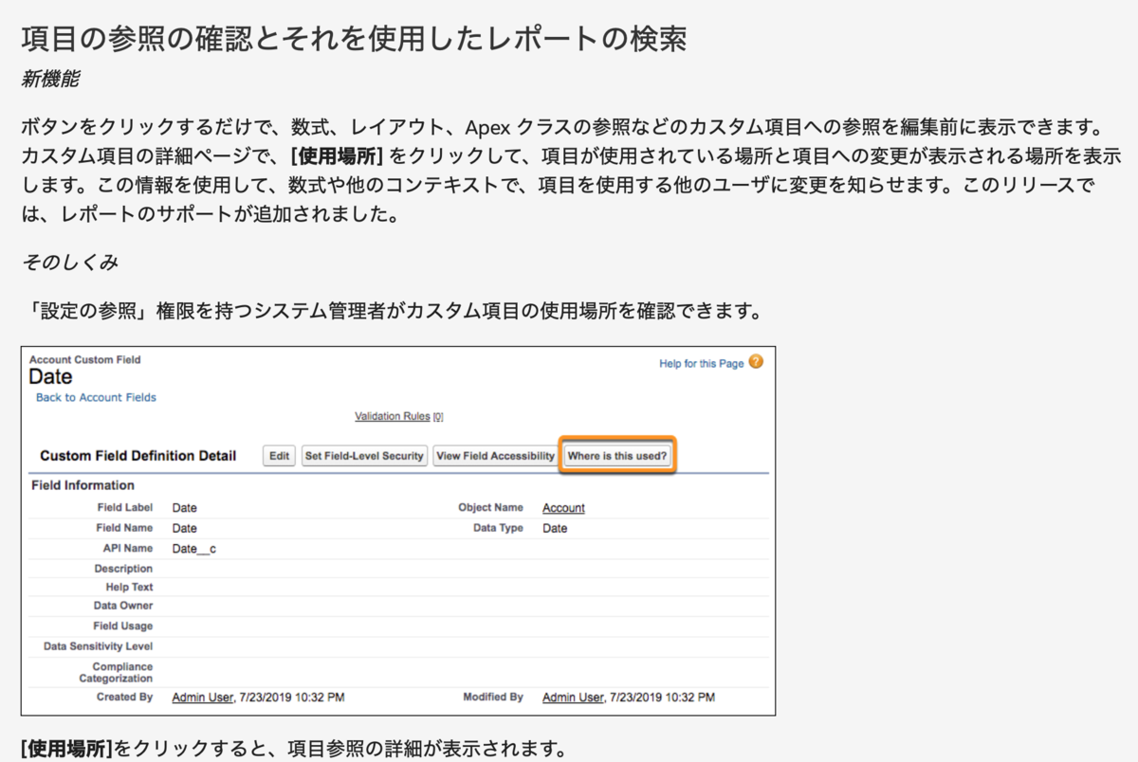Screen dimensions: 1138x762
Task: Follow the Back to Account Fields link
Action: click(95, 397)
